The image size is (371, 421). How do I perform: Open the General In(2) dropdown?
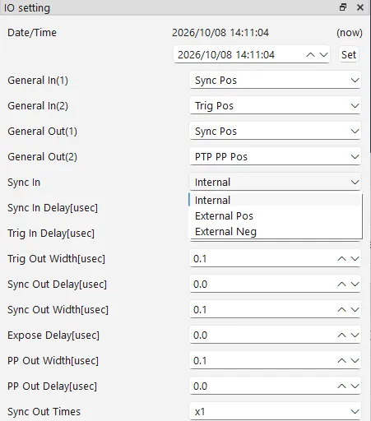pos(275,106)
